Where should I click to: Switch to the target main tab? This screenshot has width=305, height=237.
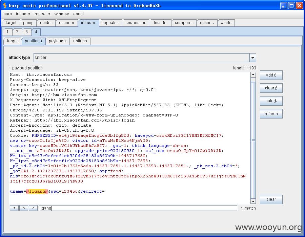point(11,23)
